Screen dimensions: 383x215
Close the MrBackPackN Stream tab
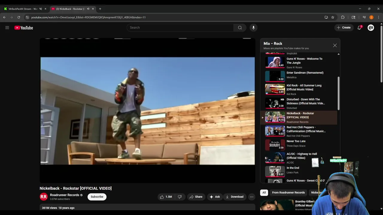pyautogui.click(x=45, y=9)
